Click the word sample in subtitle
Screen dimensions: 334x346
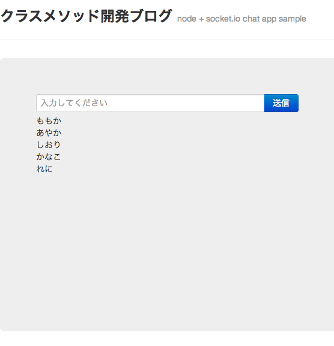(292, 19)
